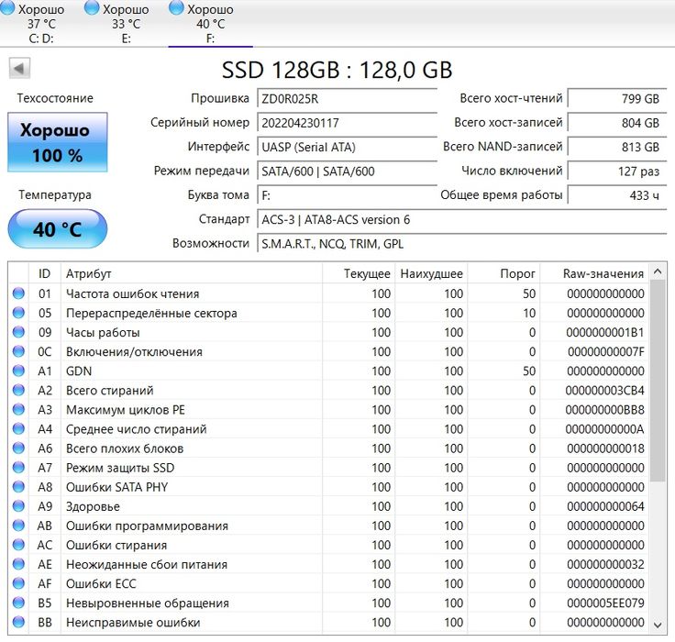Screen dimensions: 675x642
Task: Click status icon for attribute A9 Здоровье
Action: pyautogui.click(x=18, y=506)
